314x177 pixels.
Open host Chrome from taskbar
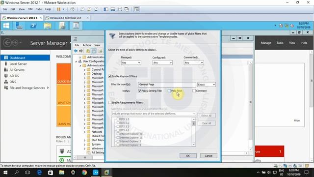84,173
